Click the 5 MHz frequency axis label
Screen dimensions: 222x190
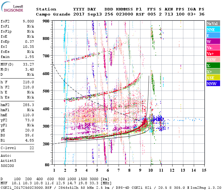pyautogui.click(x=97, y=170)
